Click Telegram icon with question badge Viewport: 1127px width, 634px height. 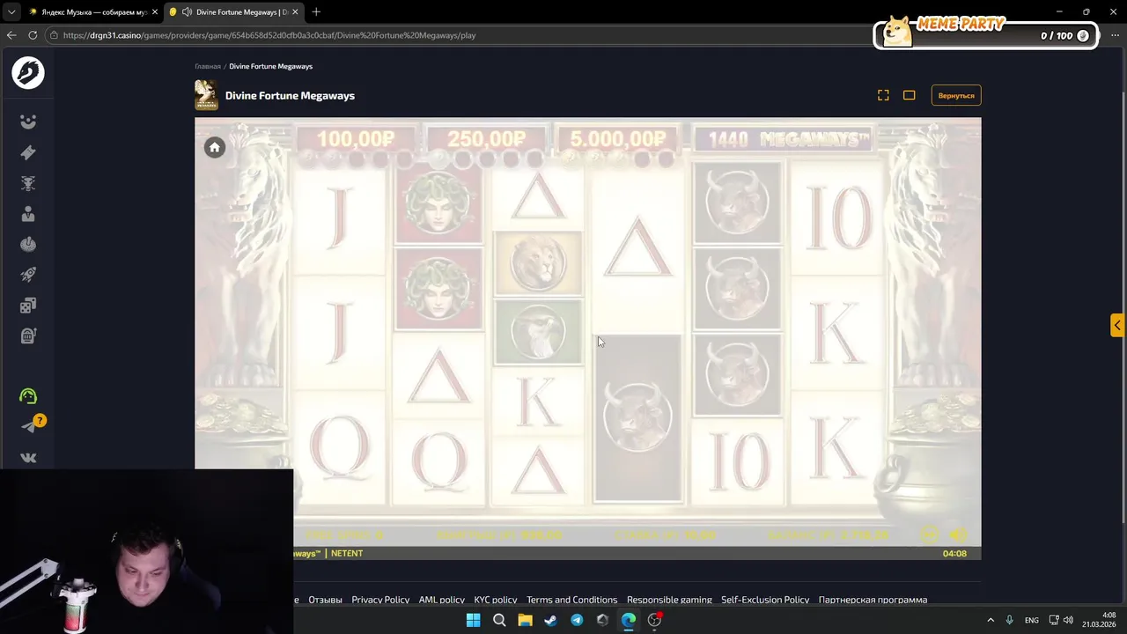click(x=30, y=426)
